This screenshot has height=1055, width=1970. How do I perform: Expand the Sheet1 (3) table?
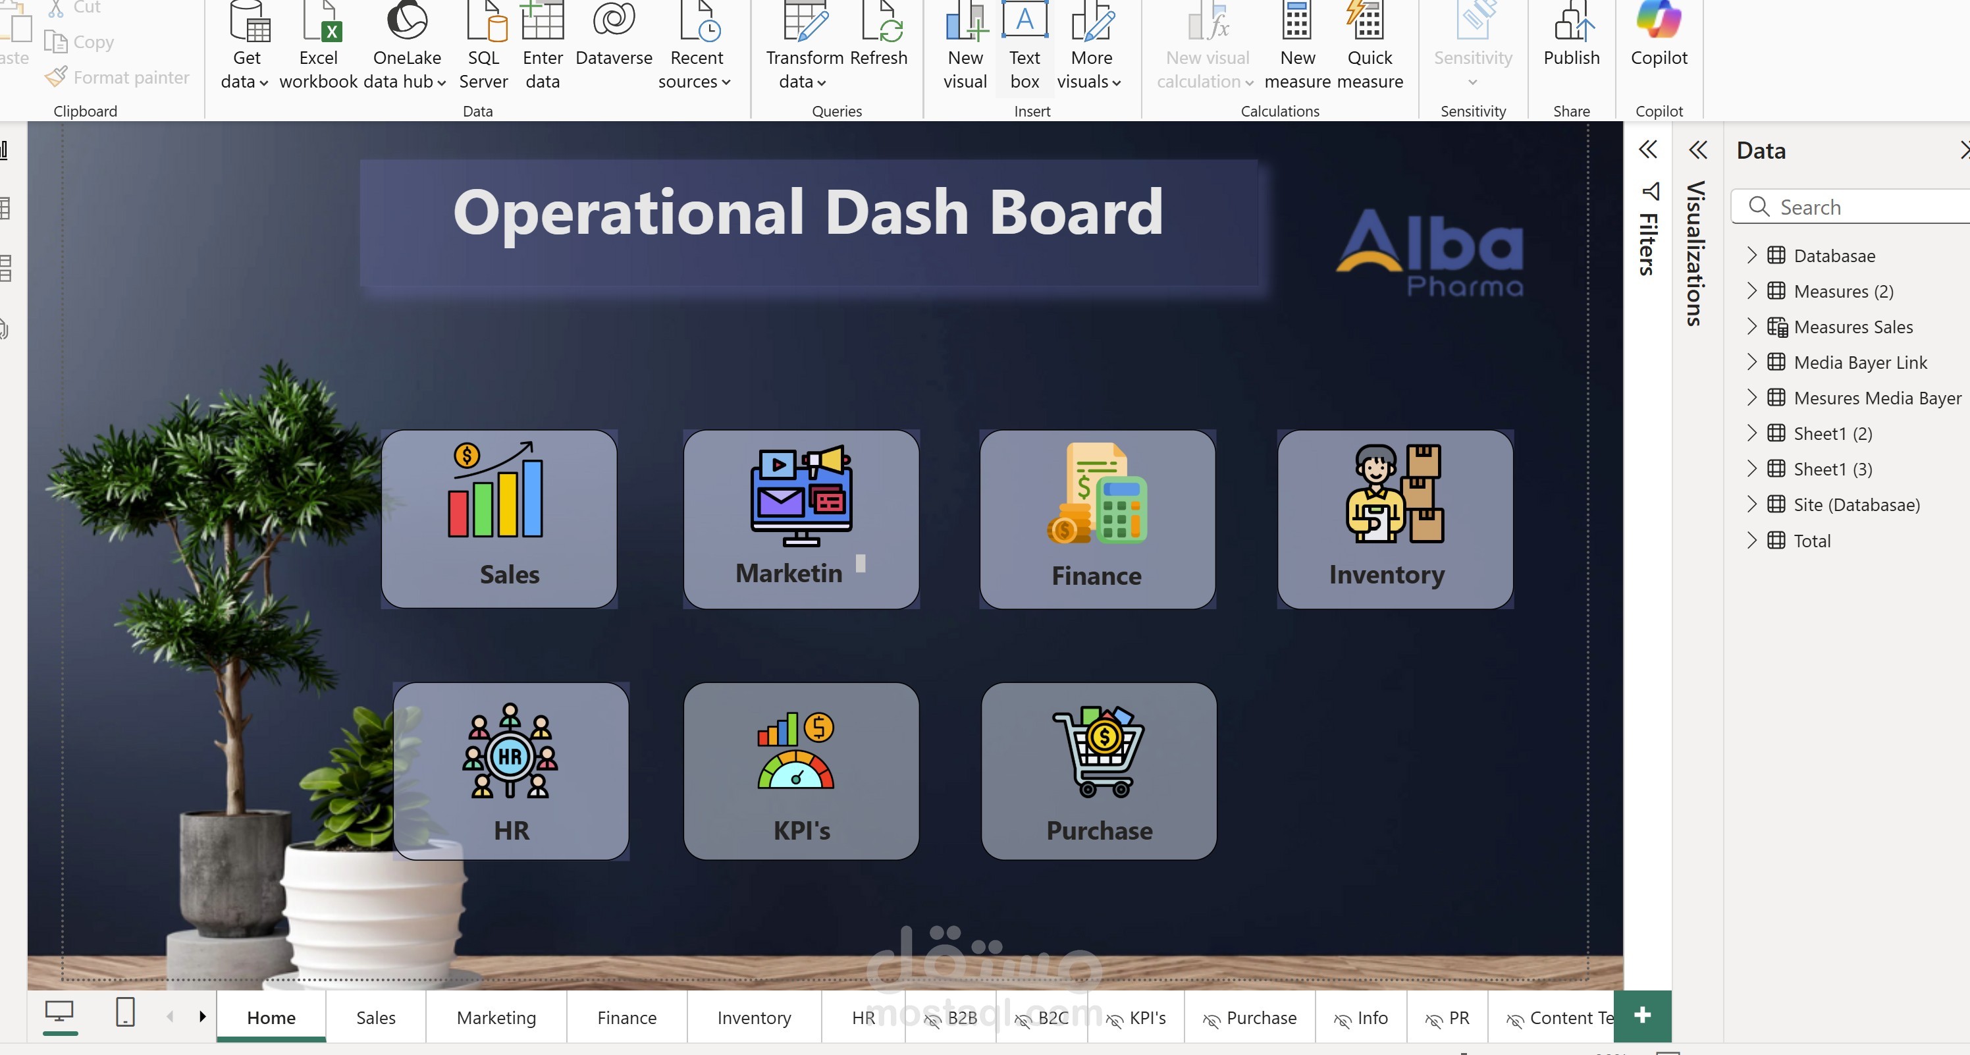[x=1752, y=468]
